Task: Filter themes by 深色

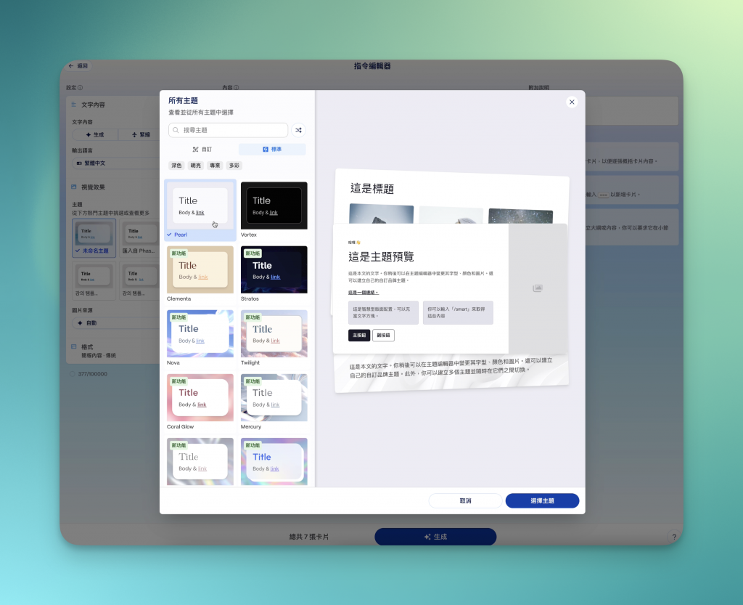Action: point(176,166)
